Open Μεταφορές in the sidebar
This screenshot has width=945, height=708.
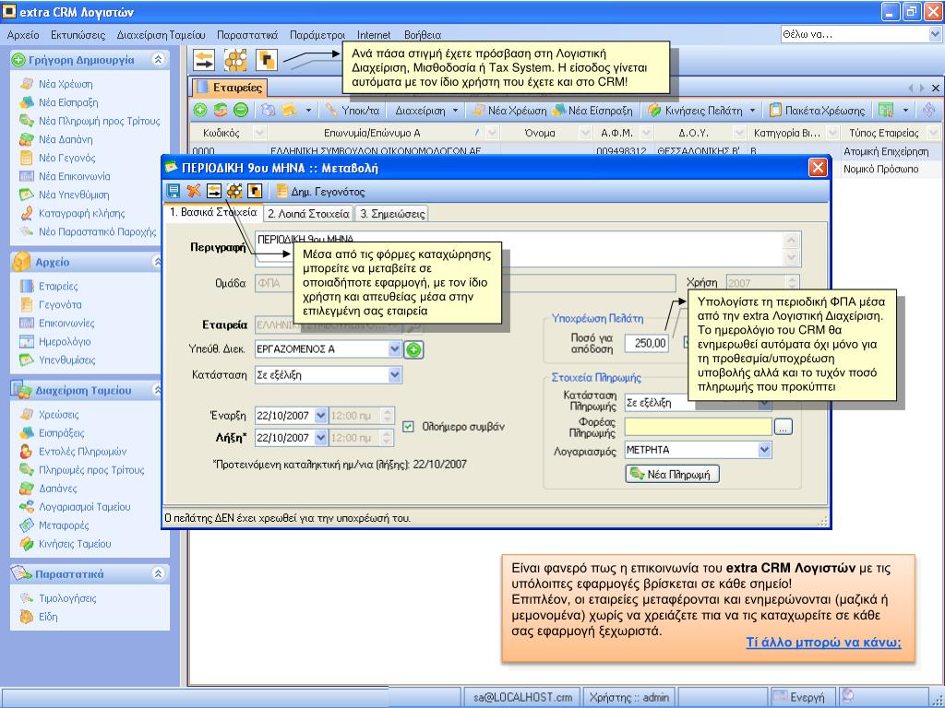tap(54, 525)
